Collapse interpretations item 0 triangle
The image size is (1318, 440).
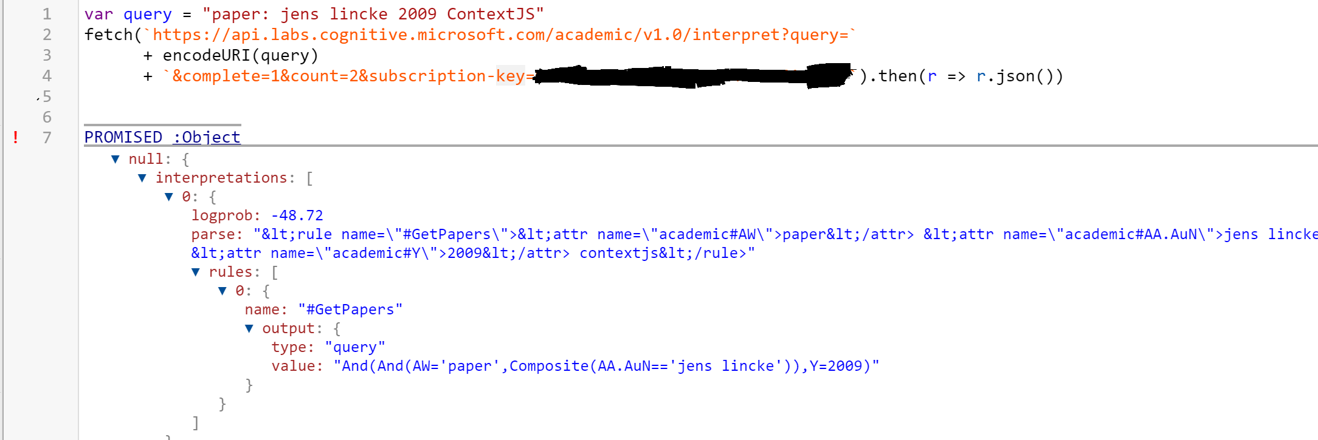[x=169, y=197]
